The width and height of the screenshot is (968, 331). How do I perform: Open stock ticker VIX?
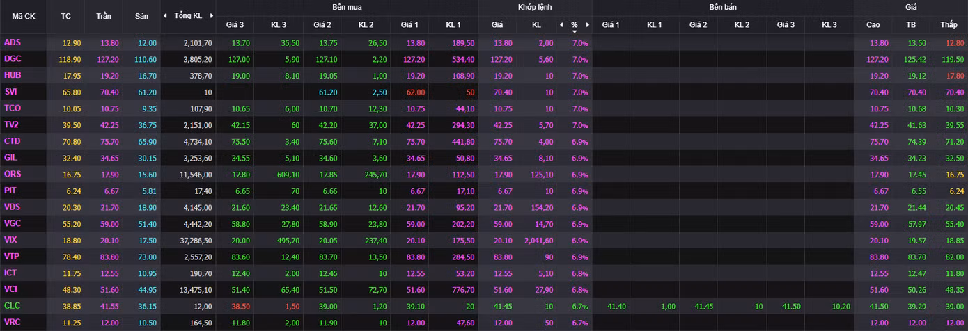11,239
